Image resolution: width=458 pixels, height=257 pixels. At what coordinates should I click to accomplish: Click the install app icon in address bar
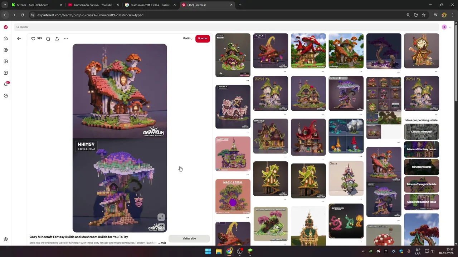[416, 15]
